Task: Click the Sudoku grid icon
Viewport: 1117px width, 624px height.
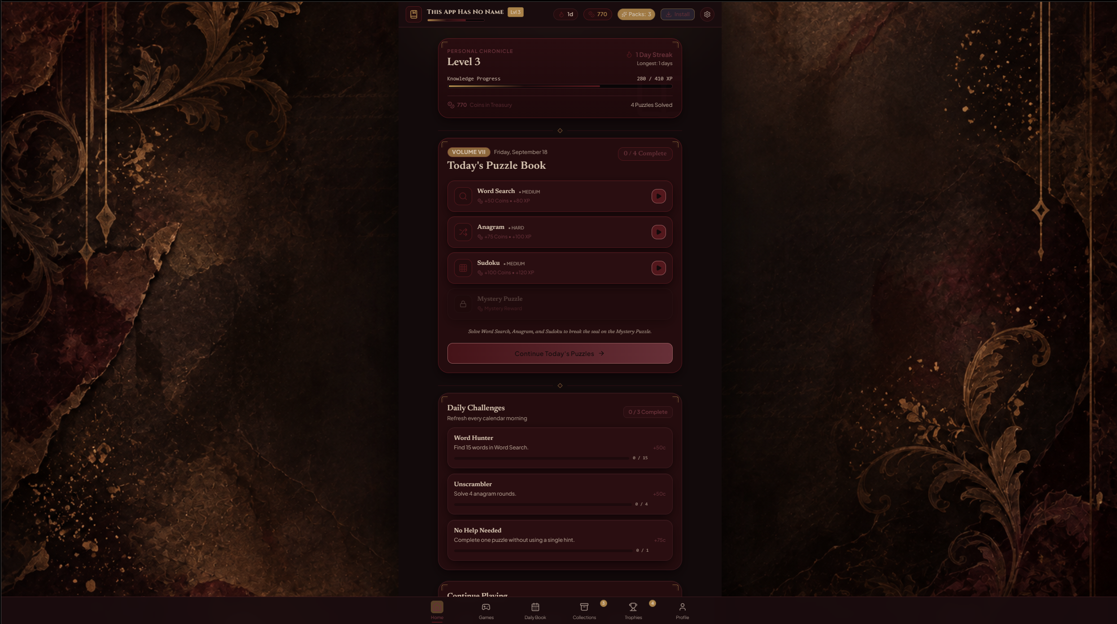Action: (x=463, y=268)
